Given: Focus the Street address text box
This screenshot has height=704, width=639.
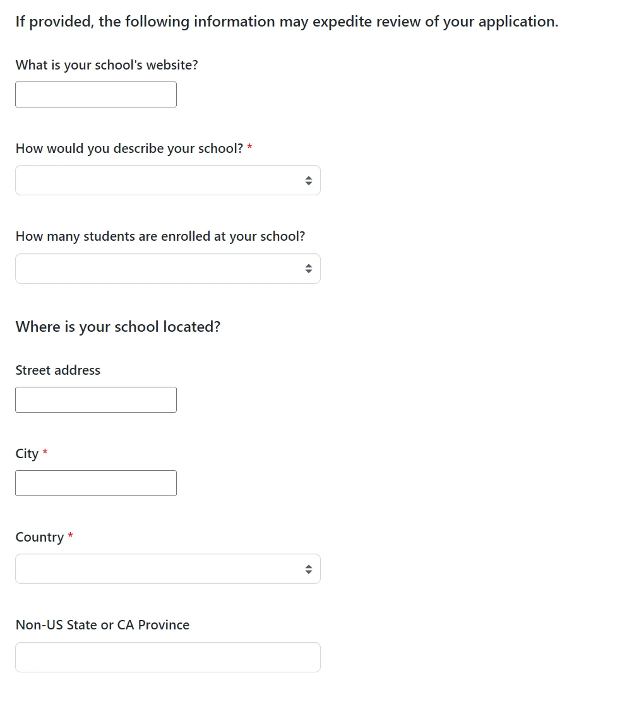Looking at the screenshot, I should (x=95, y=399).
